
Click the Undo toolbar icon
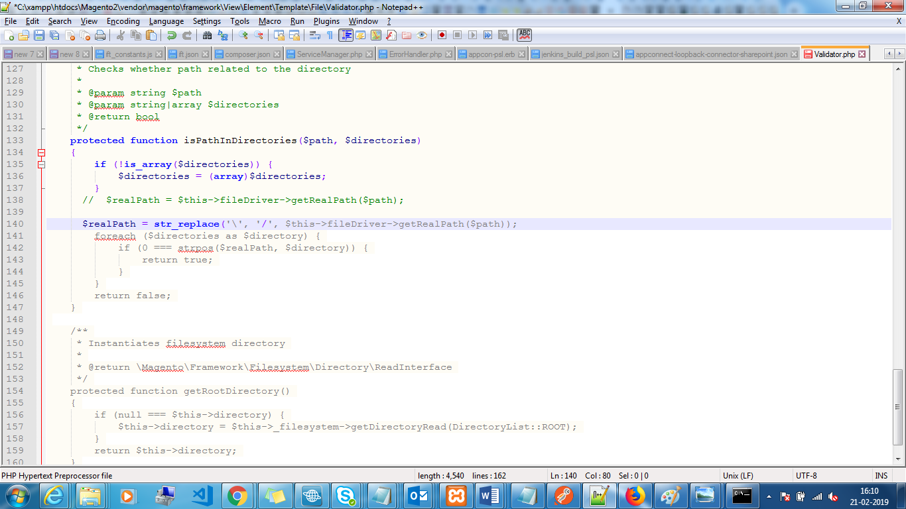(172, 35)
